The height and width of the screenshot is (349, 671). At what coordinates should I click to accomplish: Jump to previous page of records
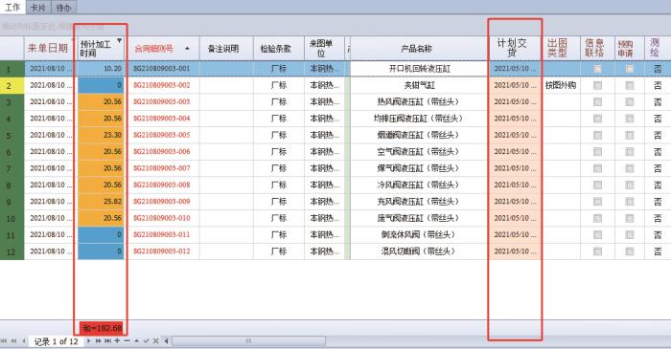(x=13, y=341)
